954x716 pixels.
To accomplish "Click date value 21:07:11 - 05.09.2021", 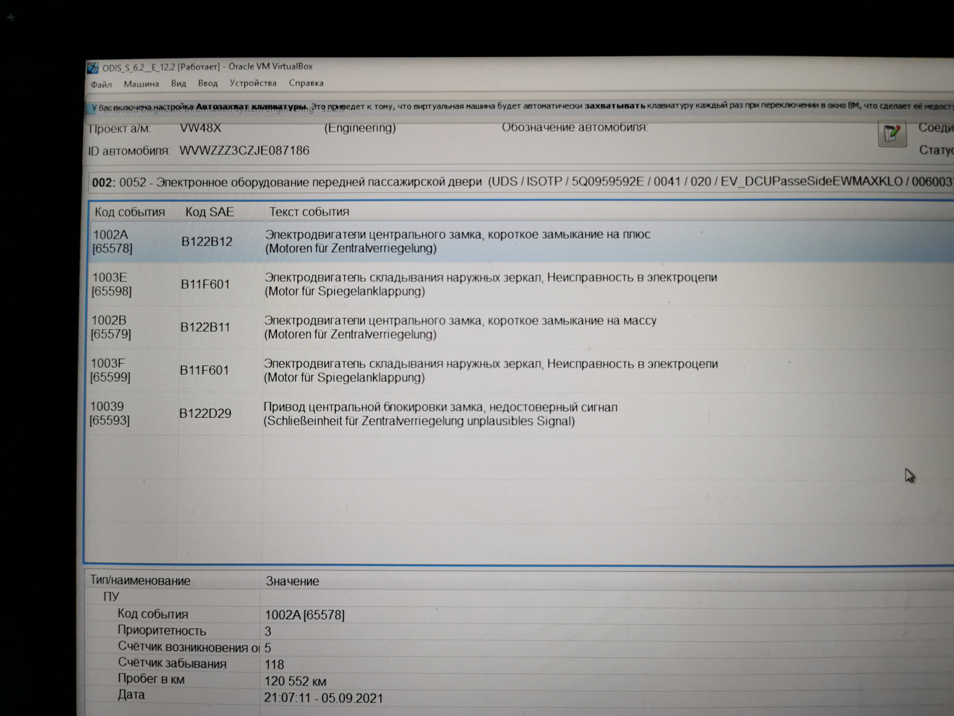I will 323,698.
